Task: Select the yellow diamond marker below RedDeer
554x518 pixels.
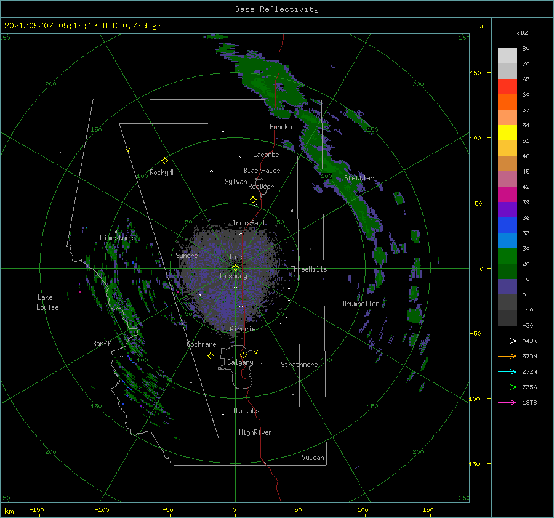Action: [254, 200]
